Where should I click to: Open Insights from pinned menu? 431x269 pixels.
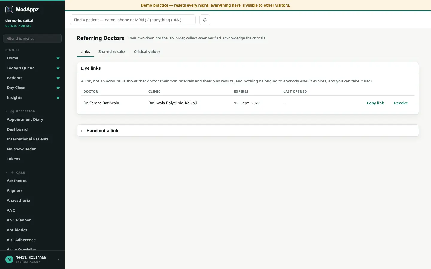click(x=15, y=98)
